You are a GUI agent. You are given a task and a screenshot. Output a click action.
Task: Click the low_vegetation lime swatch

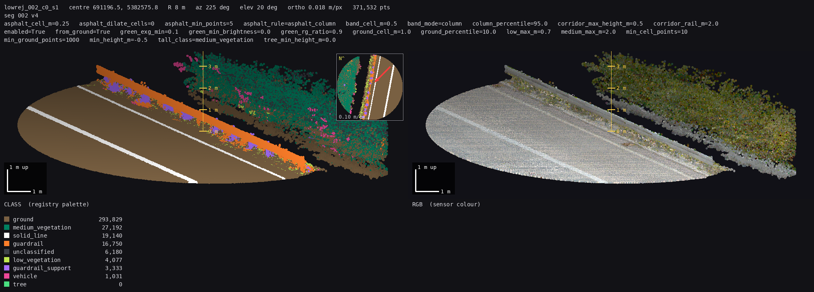(6, 260)
